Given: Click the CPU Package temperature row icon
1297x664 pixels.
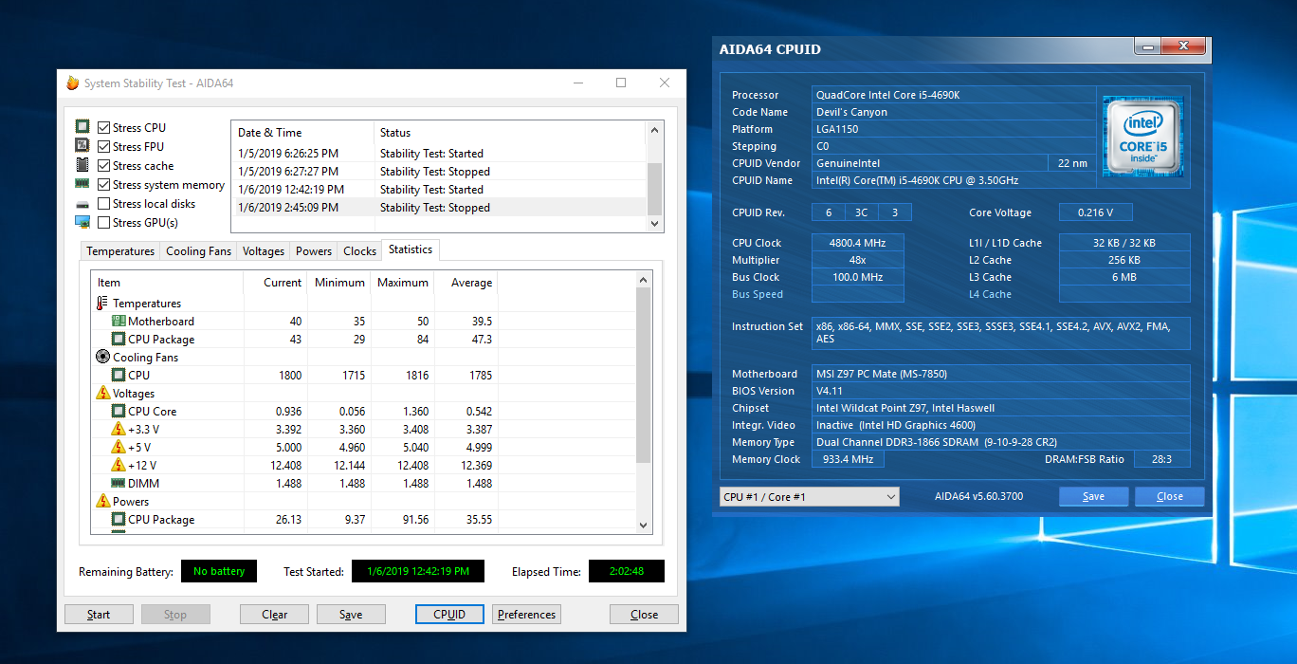Looking at the screenshot, I should click(119, 340).
